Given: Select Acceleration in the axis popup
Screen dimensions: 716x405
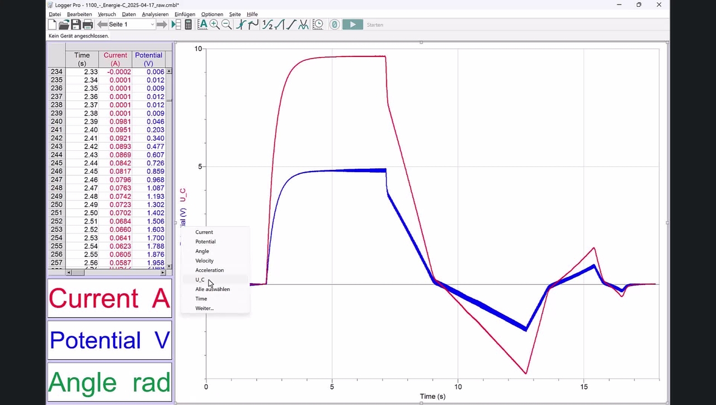Looking at the screenshot, I should coord(215,270).
